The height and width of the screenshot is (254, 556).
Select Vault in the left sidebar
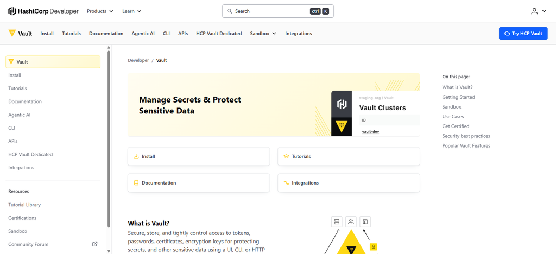[53, 62]
